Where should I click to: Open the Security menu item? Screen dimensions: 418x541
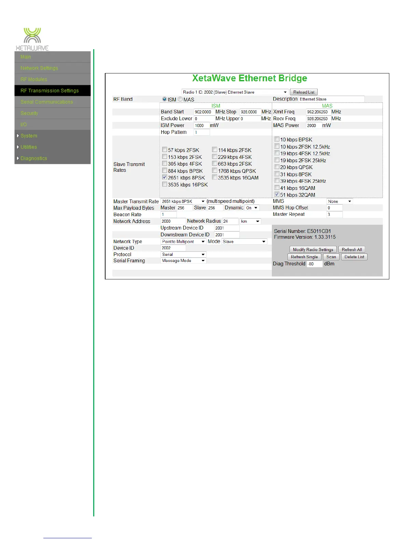pyautogui.click(x=53, y=113)
